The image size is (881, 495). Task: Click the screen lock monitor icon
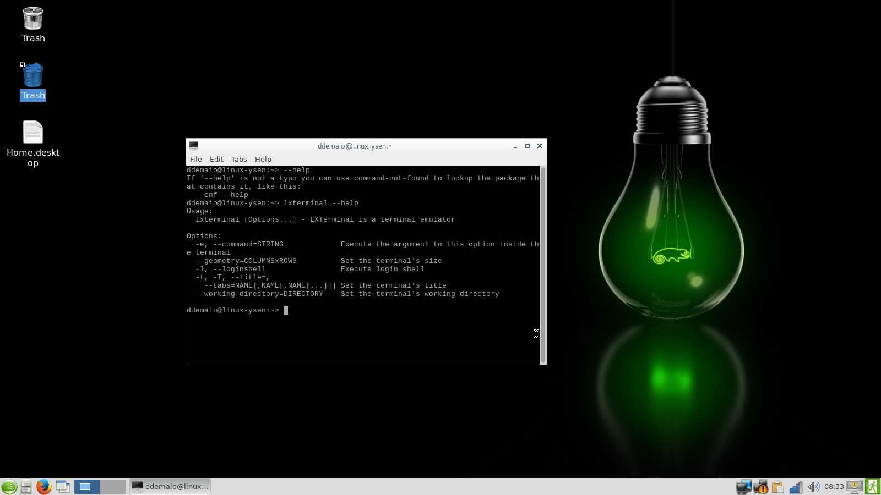coord(855,487)
